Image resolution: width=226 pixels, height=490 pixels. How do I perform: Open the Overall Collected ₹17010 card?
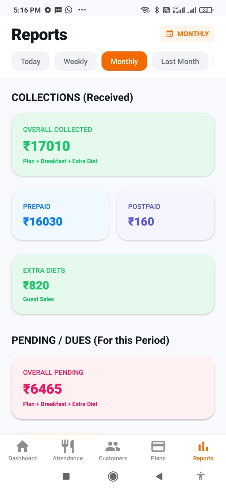coord(113,145)
